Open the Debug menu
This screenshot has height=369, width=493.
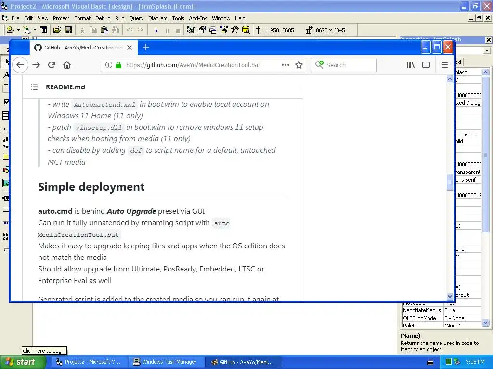[103, 18]
